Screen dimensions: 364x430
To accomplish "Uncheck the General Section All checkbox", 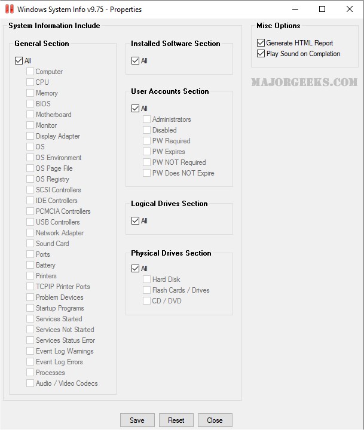I will coord(19,61).
